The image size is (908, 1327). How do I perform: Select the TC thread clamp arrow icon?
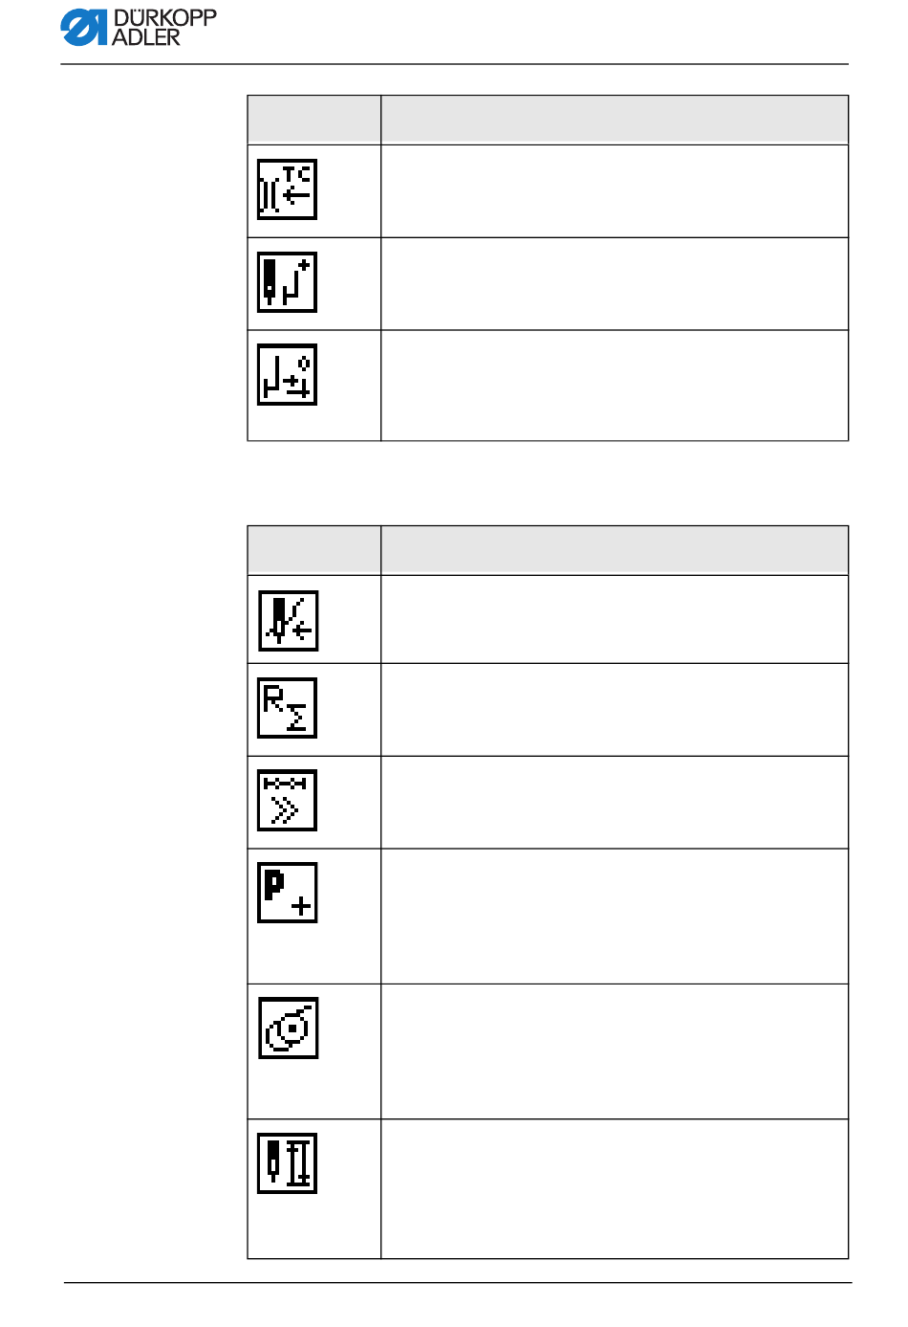287,189
